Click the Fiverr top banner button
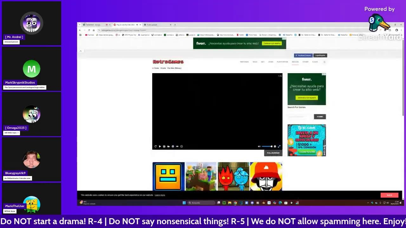Screen dimensions: 406x228 pyautogui.click(x=272, y=43)
